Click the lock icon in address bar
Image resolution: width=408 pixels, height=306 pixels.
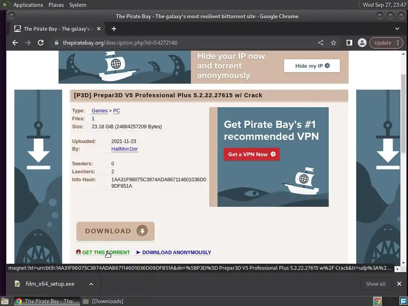point(57,43)
